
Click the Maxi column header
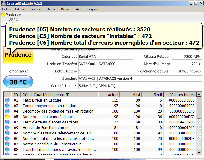[x=131, y=95]
